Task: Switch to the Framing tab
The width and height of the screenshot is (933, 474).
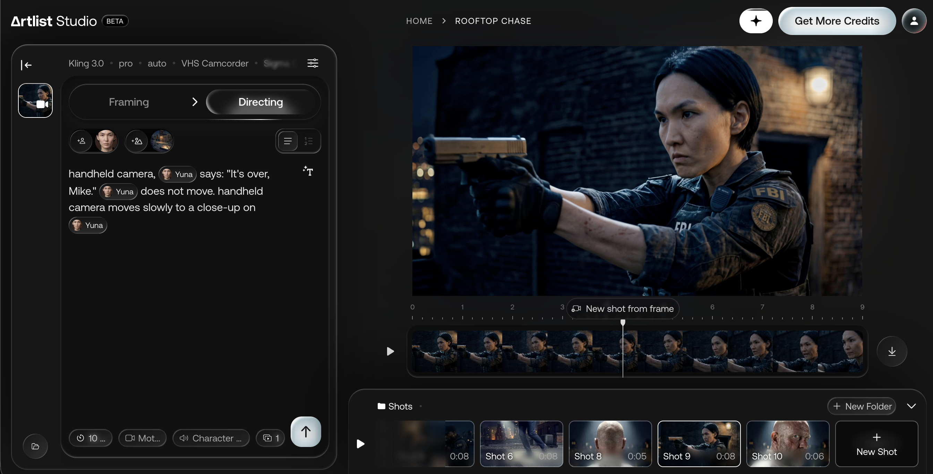Action: 129,102
